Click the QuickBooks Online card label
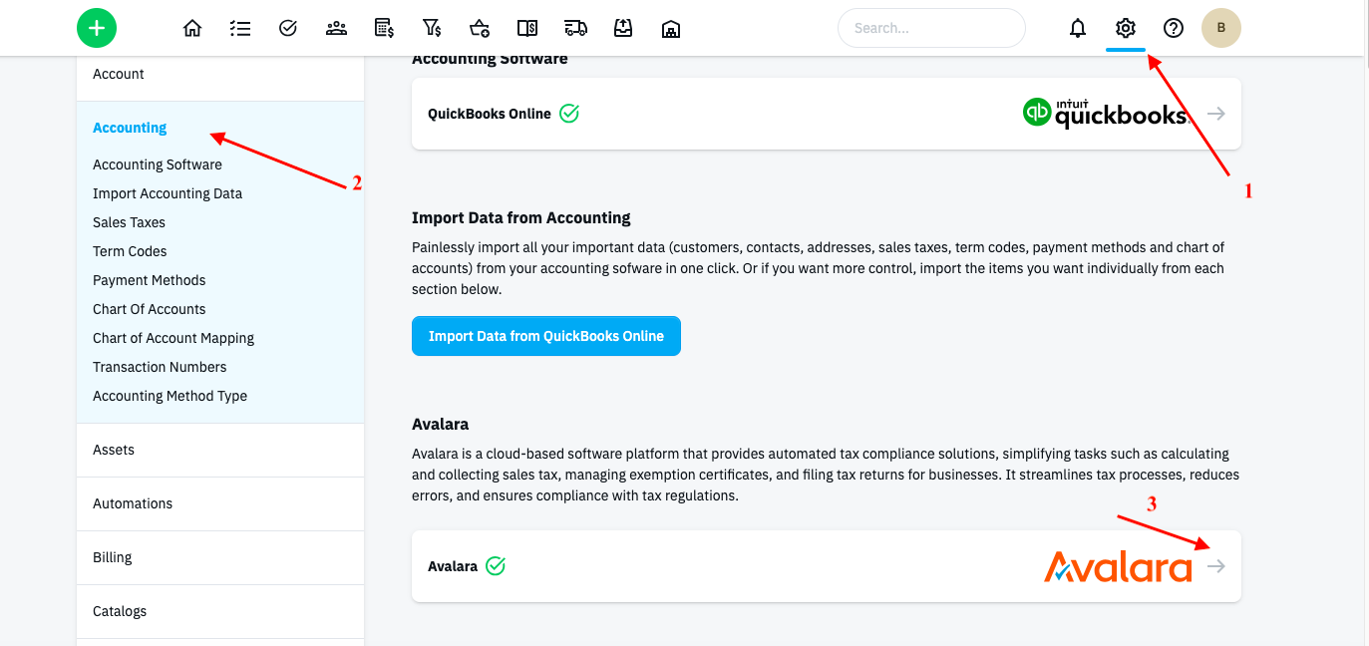The height and width of the screenshot is (646, 1369). pos(490,114)
